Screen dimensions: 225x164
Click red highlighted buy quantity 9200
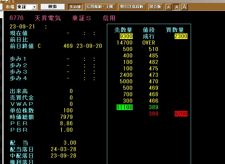(x=181, y=114)
